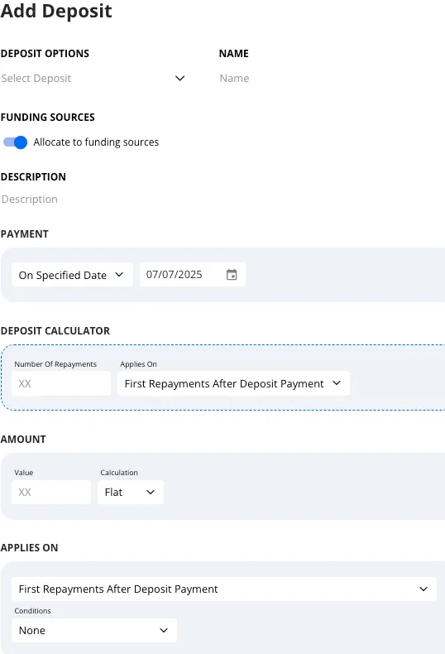The width and height of the screenshot is (445, 654).
Task: Click the Amount Value input field
Action: 51,493
